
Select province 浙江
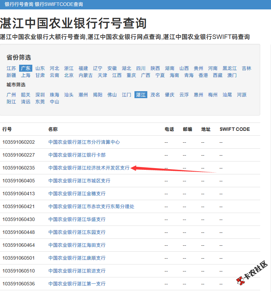click(x=69, y=68)
